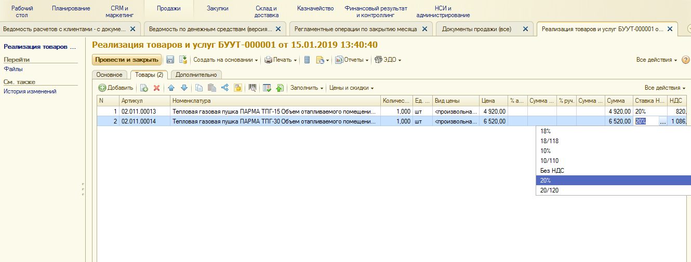This screenshot has height=262, width=691.
Task: Click the price cell 4 920,00 in row 1
Action: 494,111
